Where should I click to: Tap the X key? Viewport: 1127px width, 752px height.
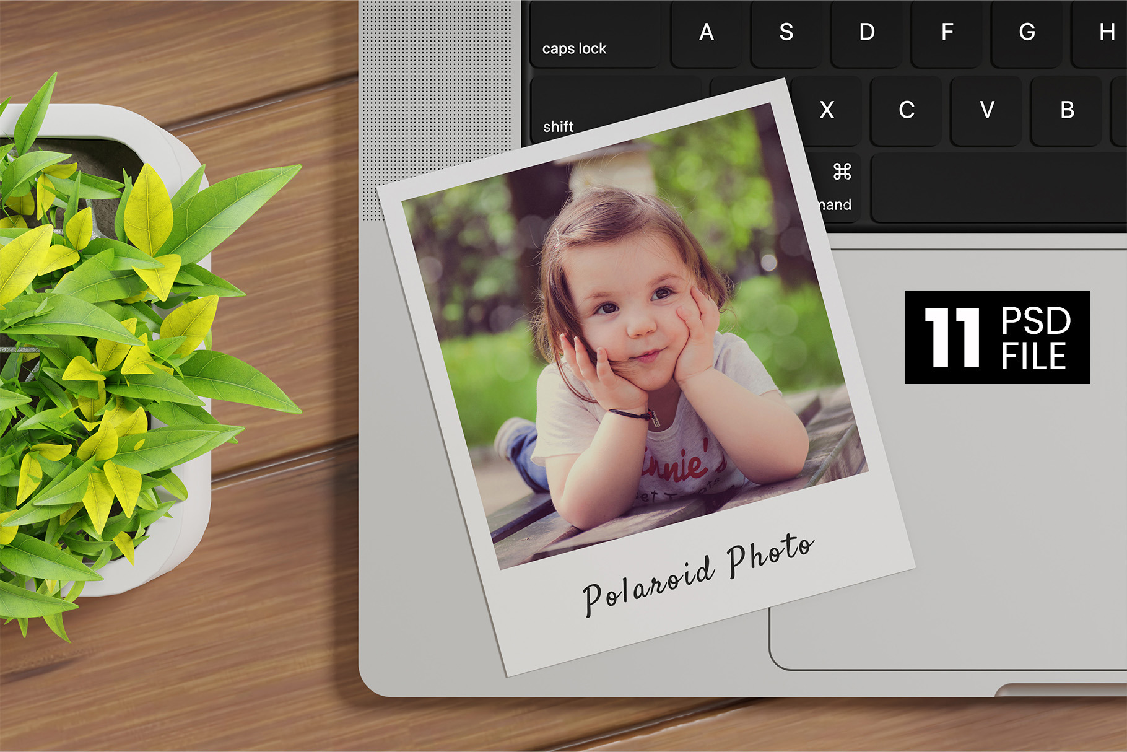pyautogui.click(x=827, y=111)
